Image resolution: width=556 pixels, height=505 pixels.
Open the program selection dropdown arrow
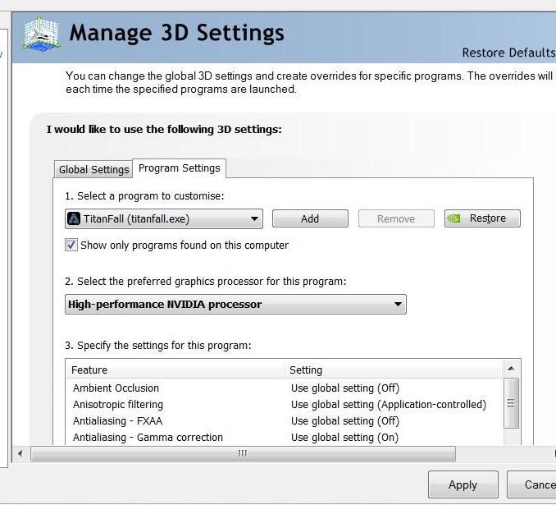[x=254, y=218]
